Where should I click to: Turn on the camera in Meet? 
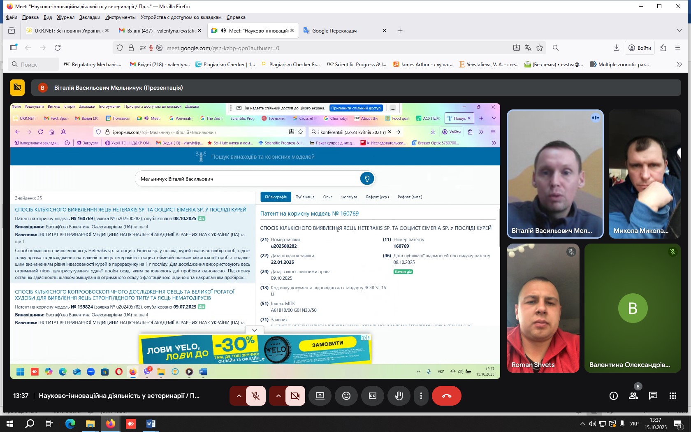(x=295, y=396)
